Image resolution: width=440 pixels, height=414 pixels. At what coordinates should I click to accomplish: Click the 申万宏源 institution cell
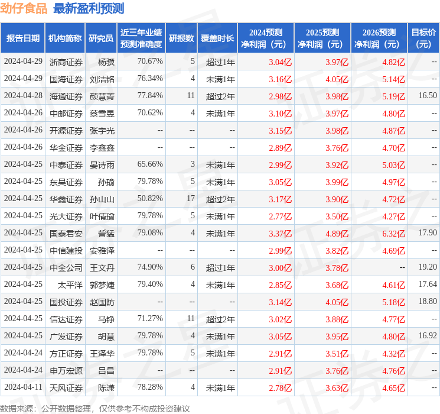tap(66, 370)
